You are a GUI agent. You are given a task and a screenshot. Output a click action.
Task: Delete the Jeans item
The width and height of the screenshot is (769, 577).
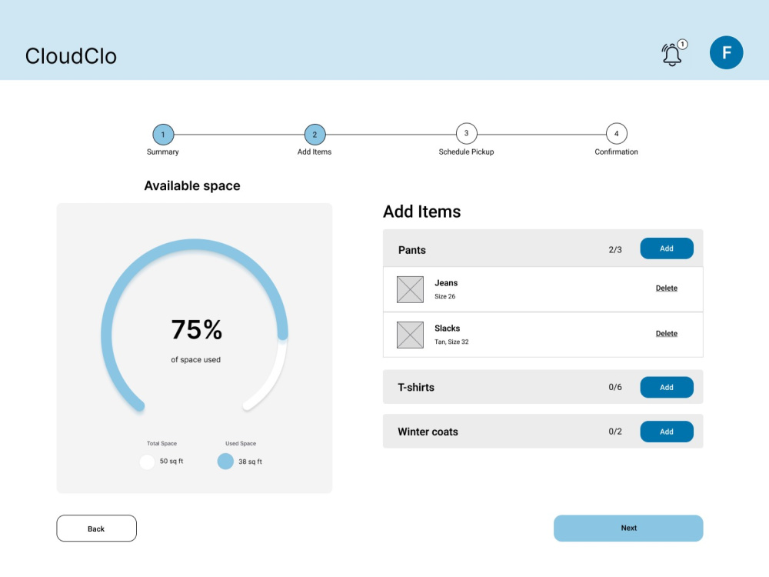[667, 288]
